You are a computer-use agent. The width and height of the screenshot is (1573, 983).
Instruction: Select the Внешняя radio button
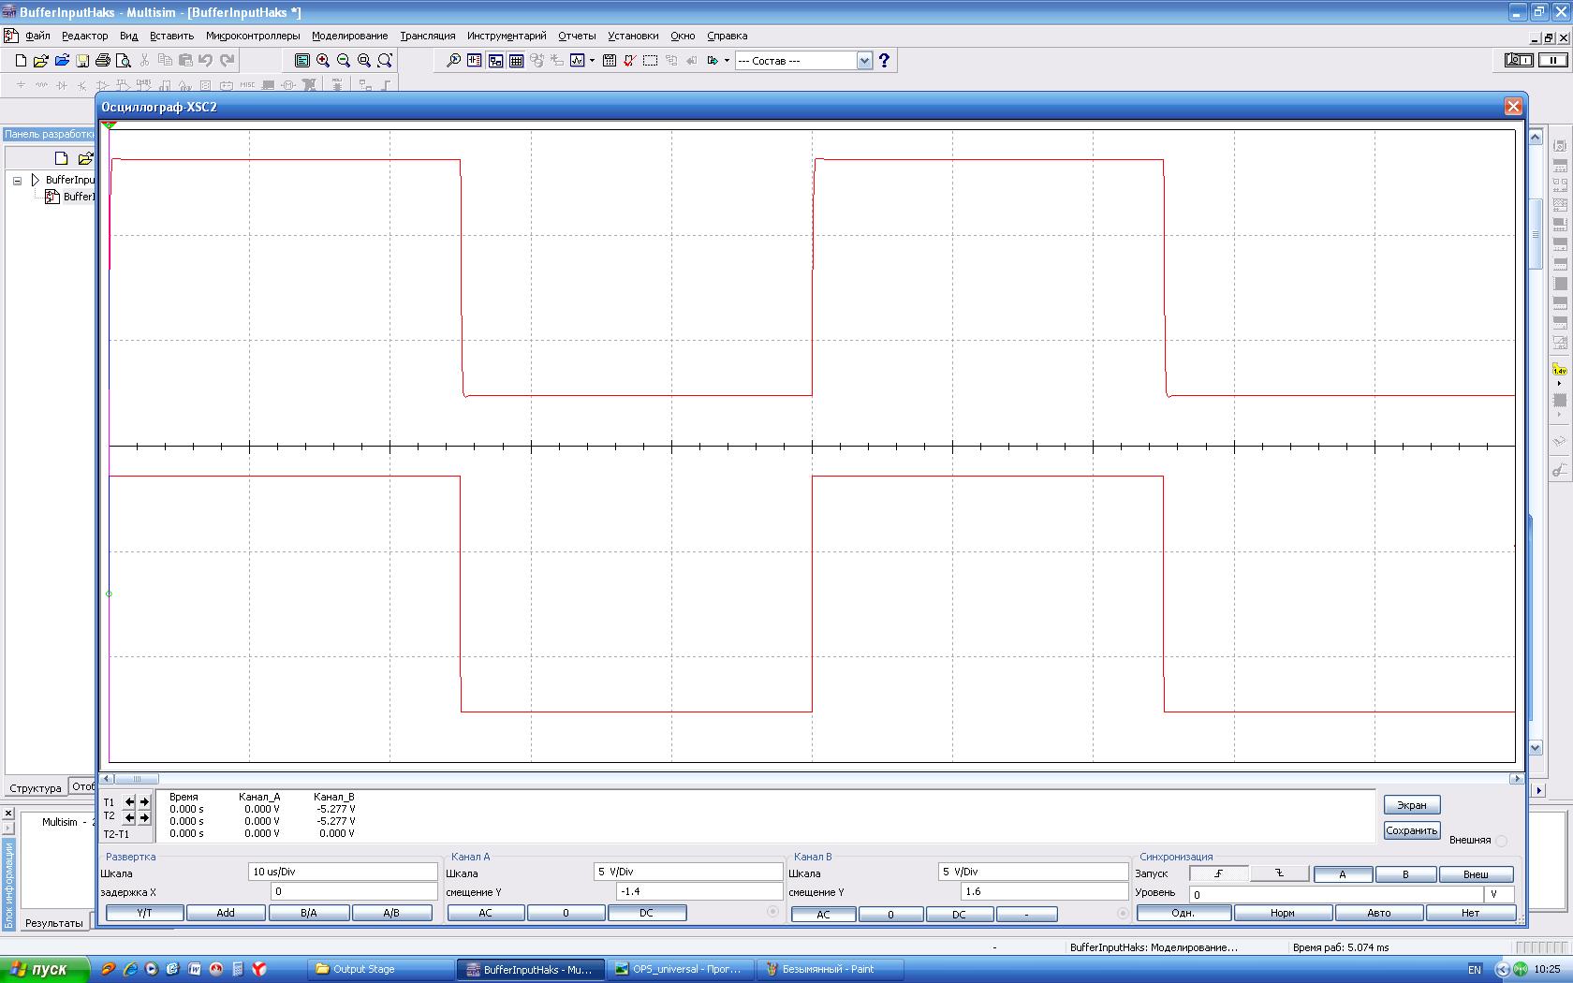point(1501,841)
